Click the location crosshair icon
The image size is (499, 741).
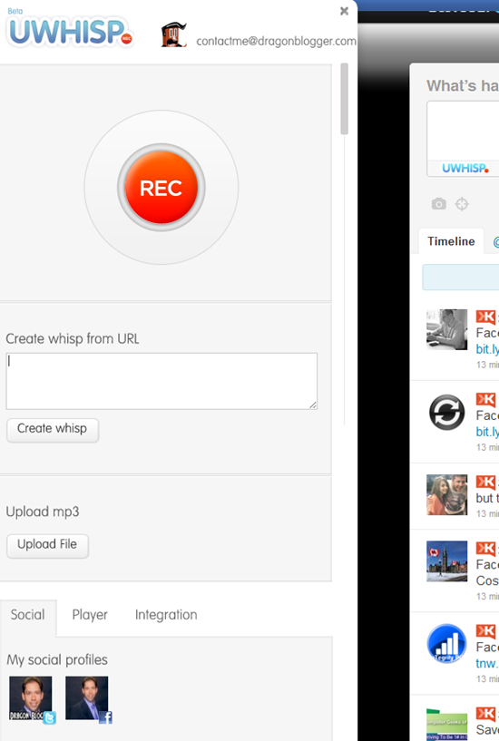462,204
